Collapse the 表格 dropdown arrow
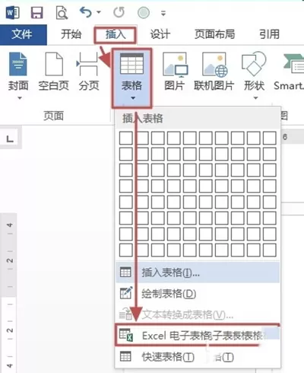The width and height of the screenshot is (304, 373). point(133,98)
